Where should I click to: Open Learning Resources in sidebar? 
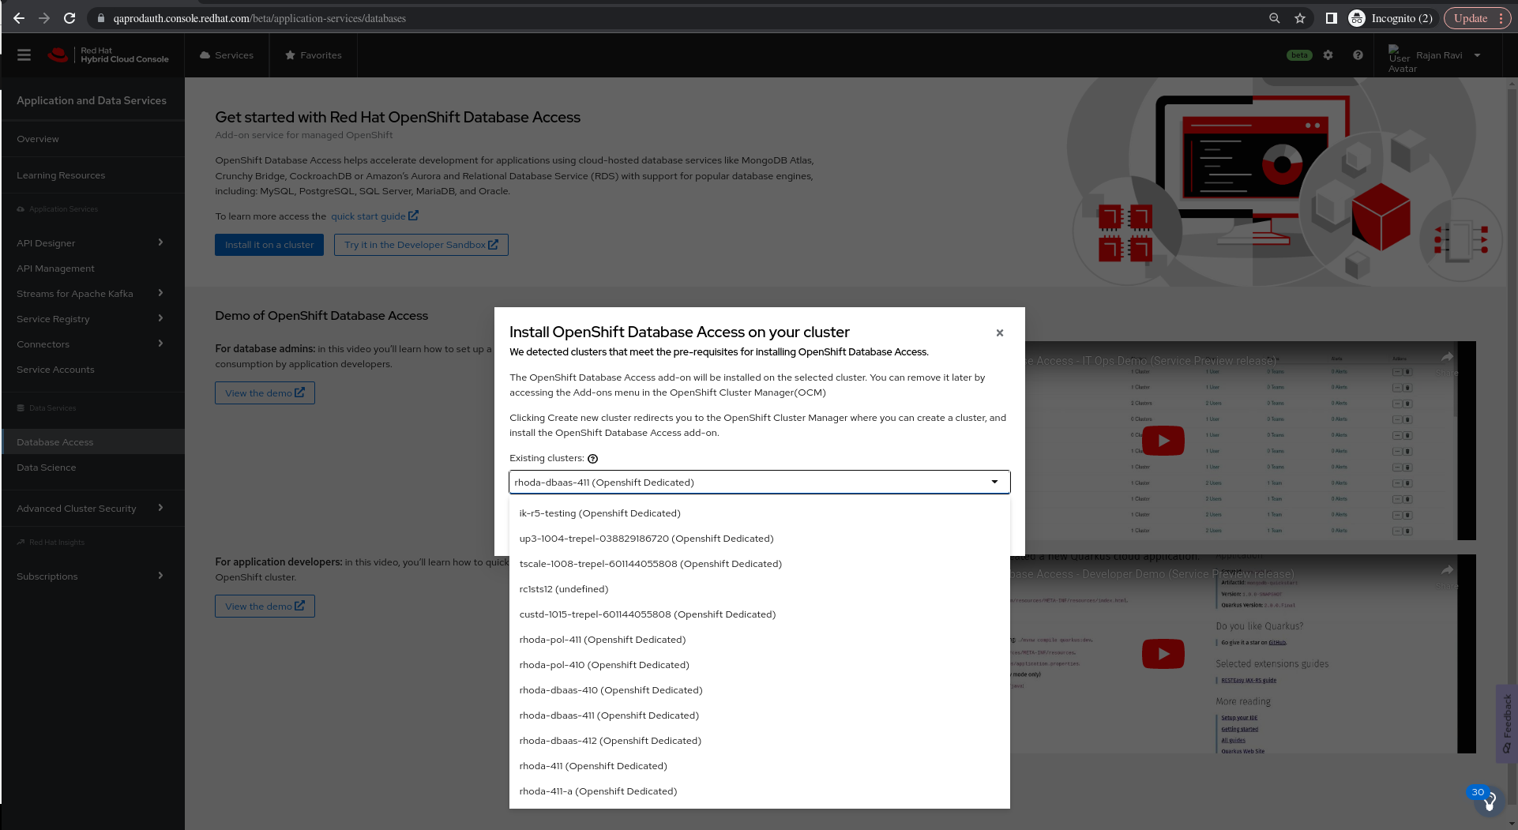point(93,175)
